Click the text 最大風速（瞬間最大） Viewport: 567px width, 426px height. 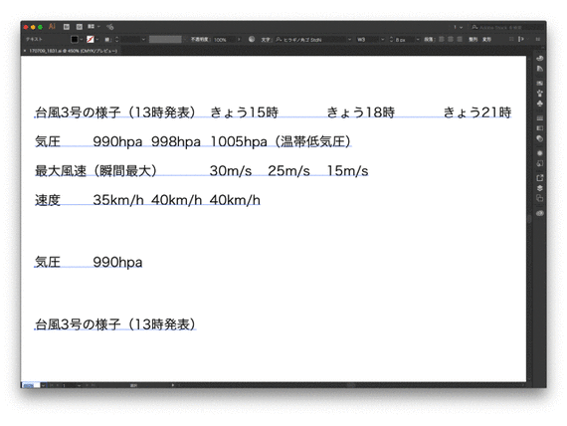(x=96, y=170)
